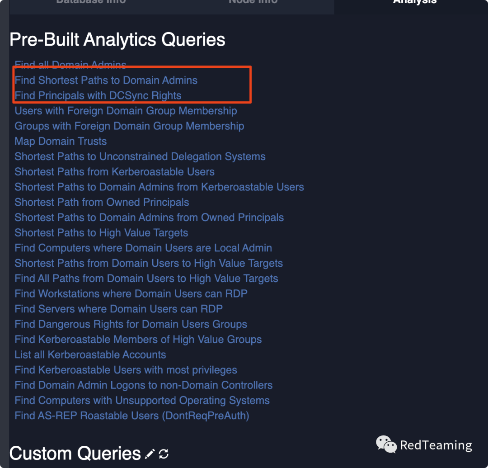Refresh custom queries with the reload icon
This screenshot has width=488, height=468.
coord(164,454)
